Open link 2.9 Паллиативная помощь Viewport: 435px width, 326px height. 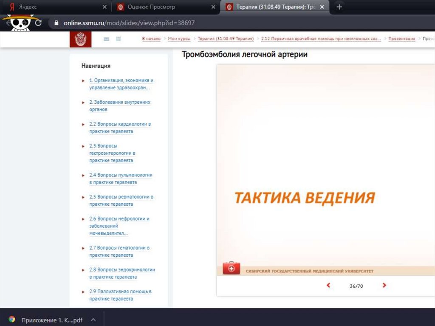click(120, 295)
